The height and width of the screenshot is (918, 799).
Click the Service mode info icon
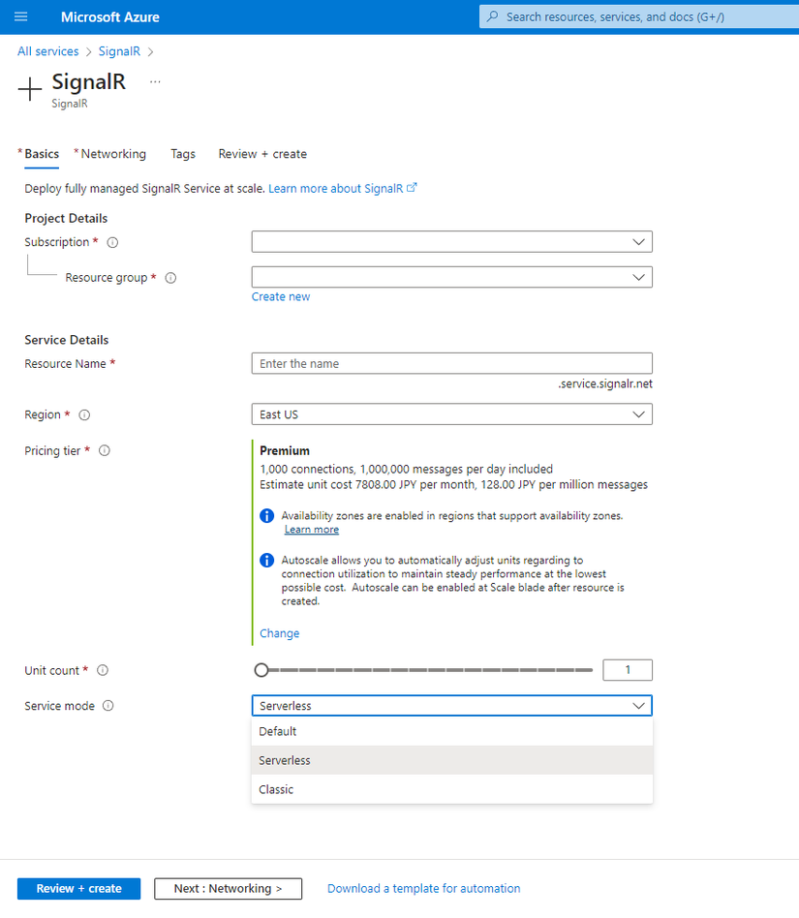click(x=108, y=706)
